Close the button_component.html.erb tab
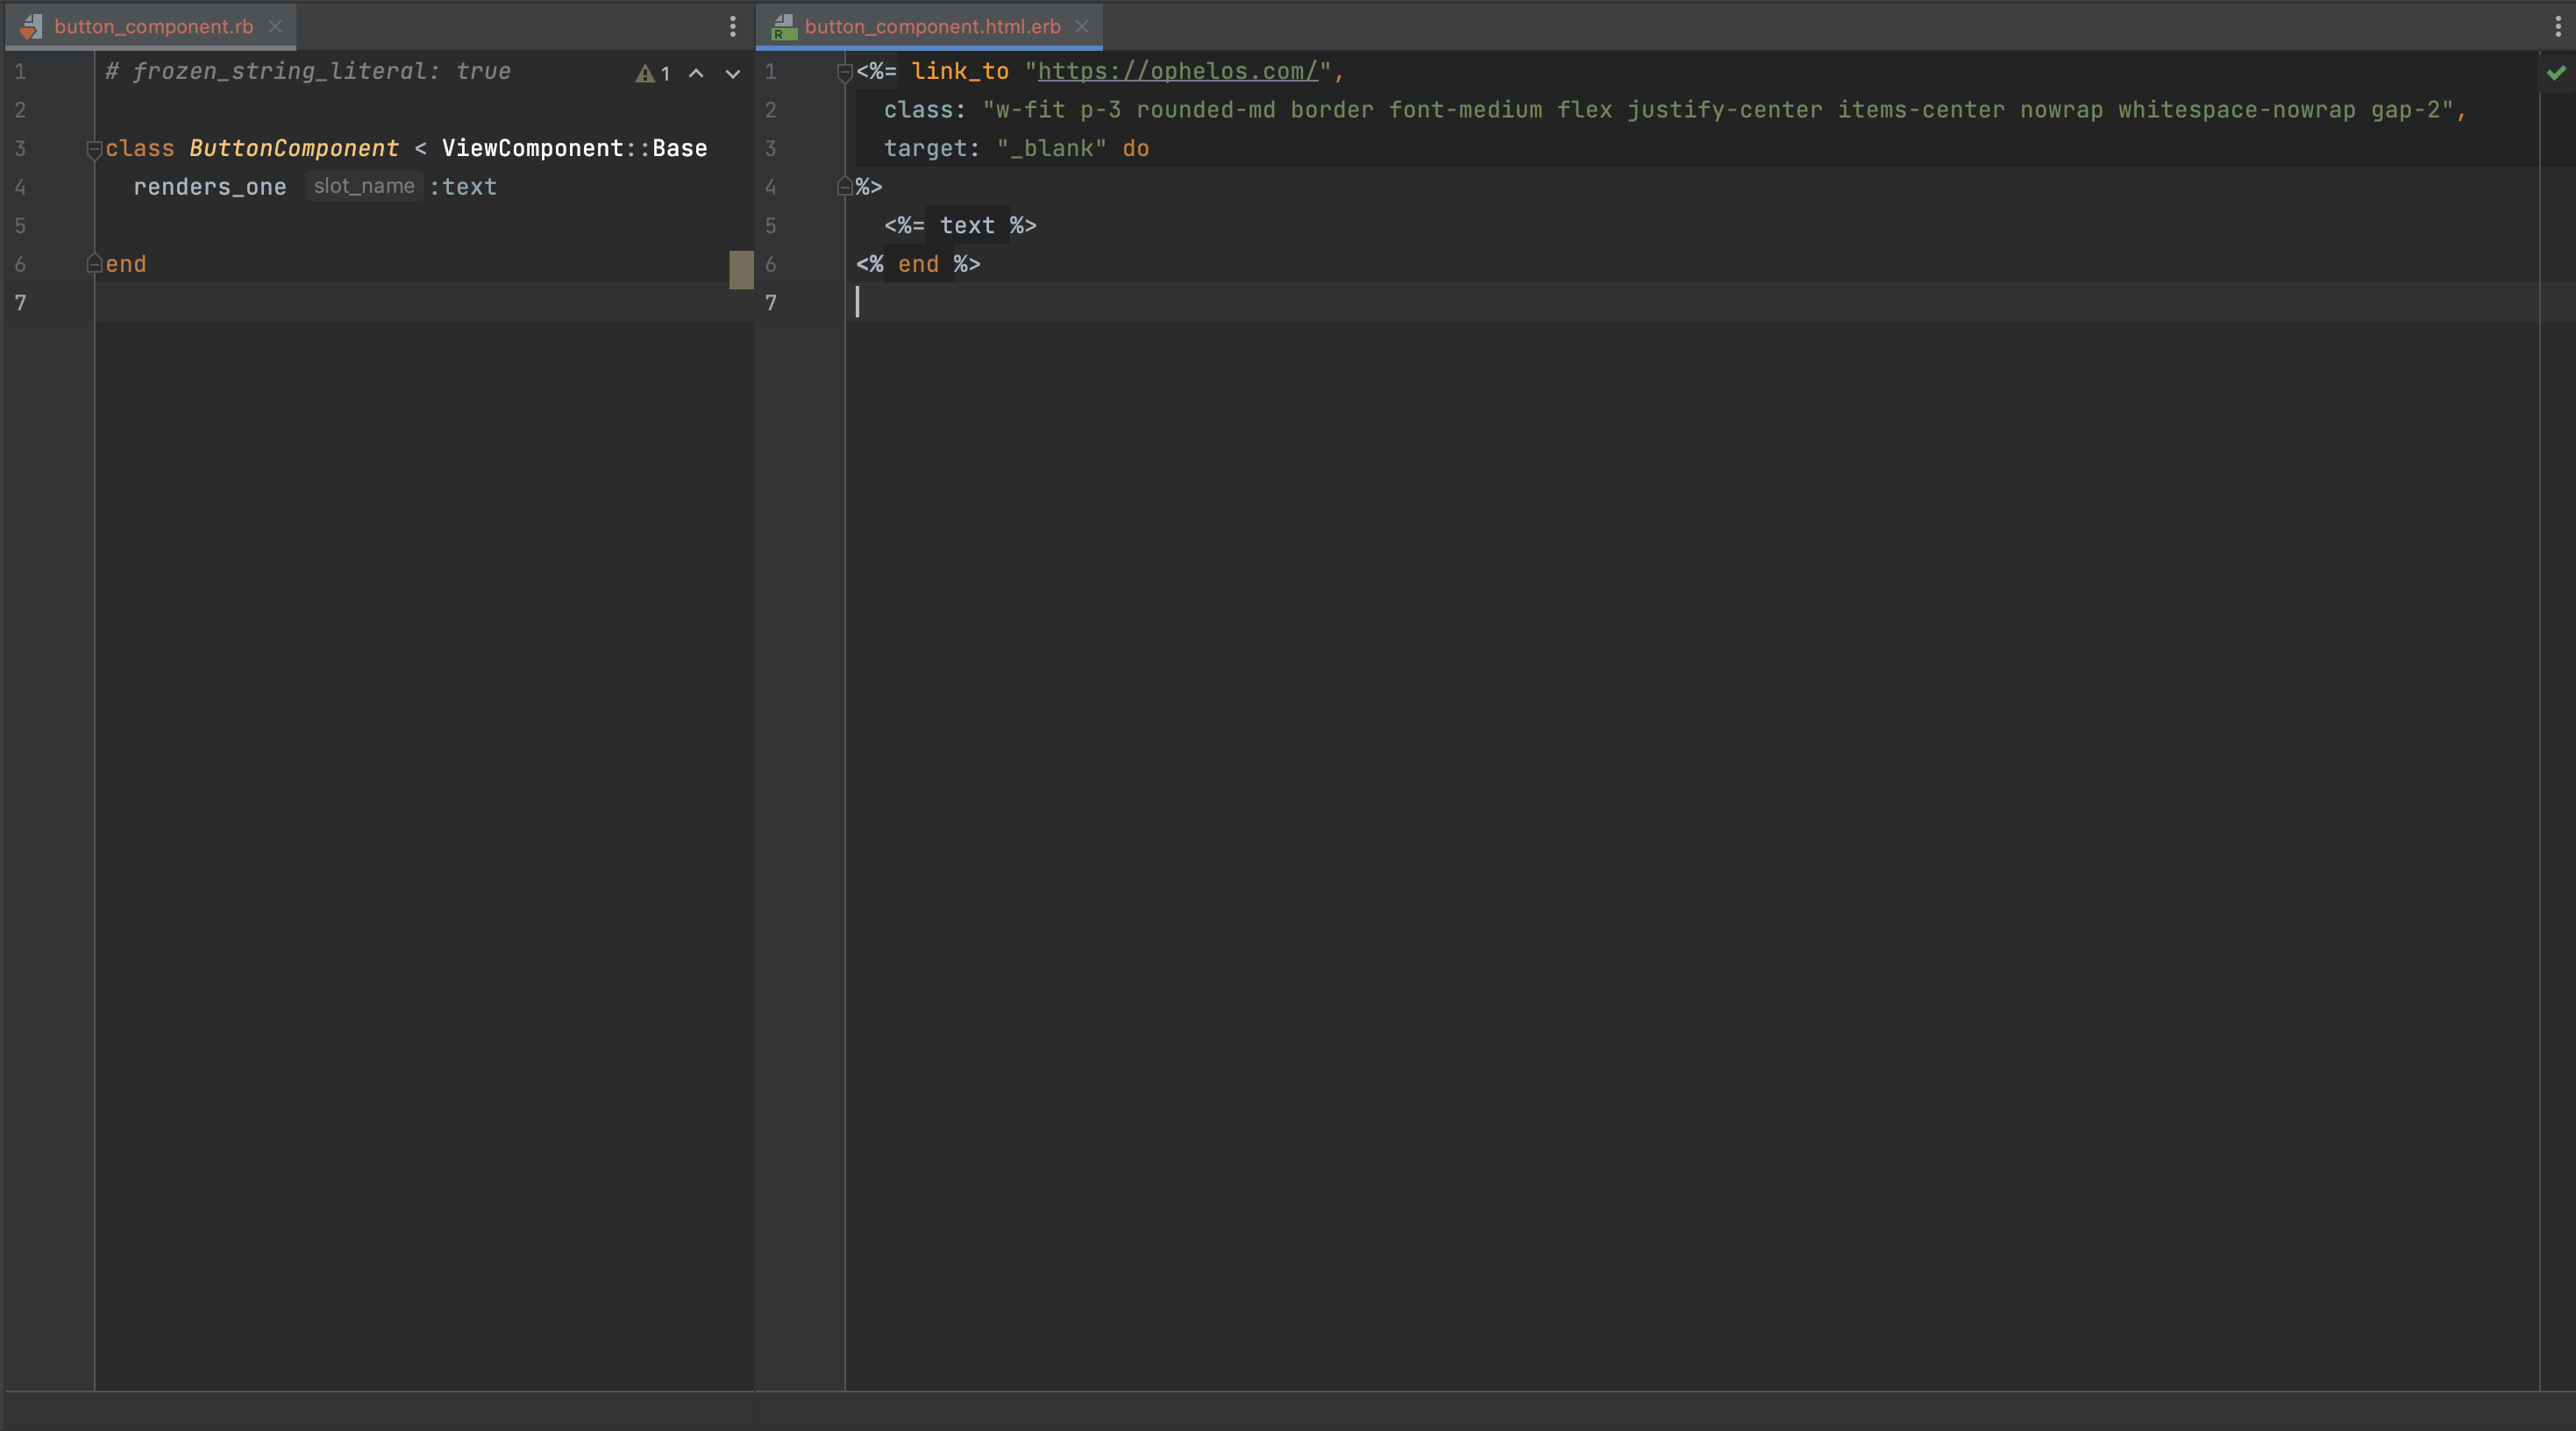The width and height of the screenshot is (2576, 1431). (1081, 27)
